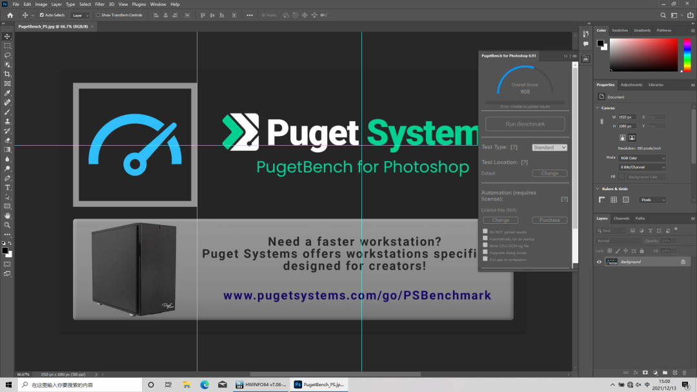697x392 pixels.
Task: Pick the Eyedropper tool
Action: (8, 93)
